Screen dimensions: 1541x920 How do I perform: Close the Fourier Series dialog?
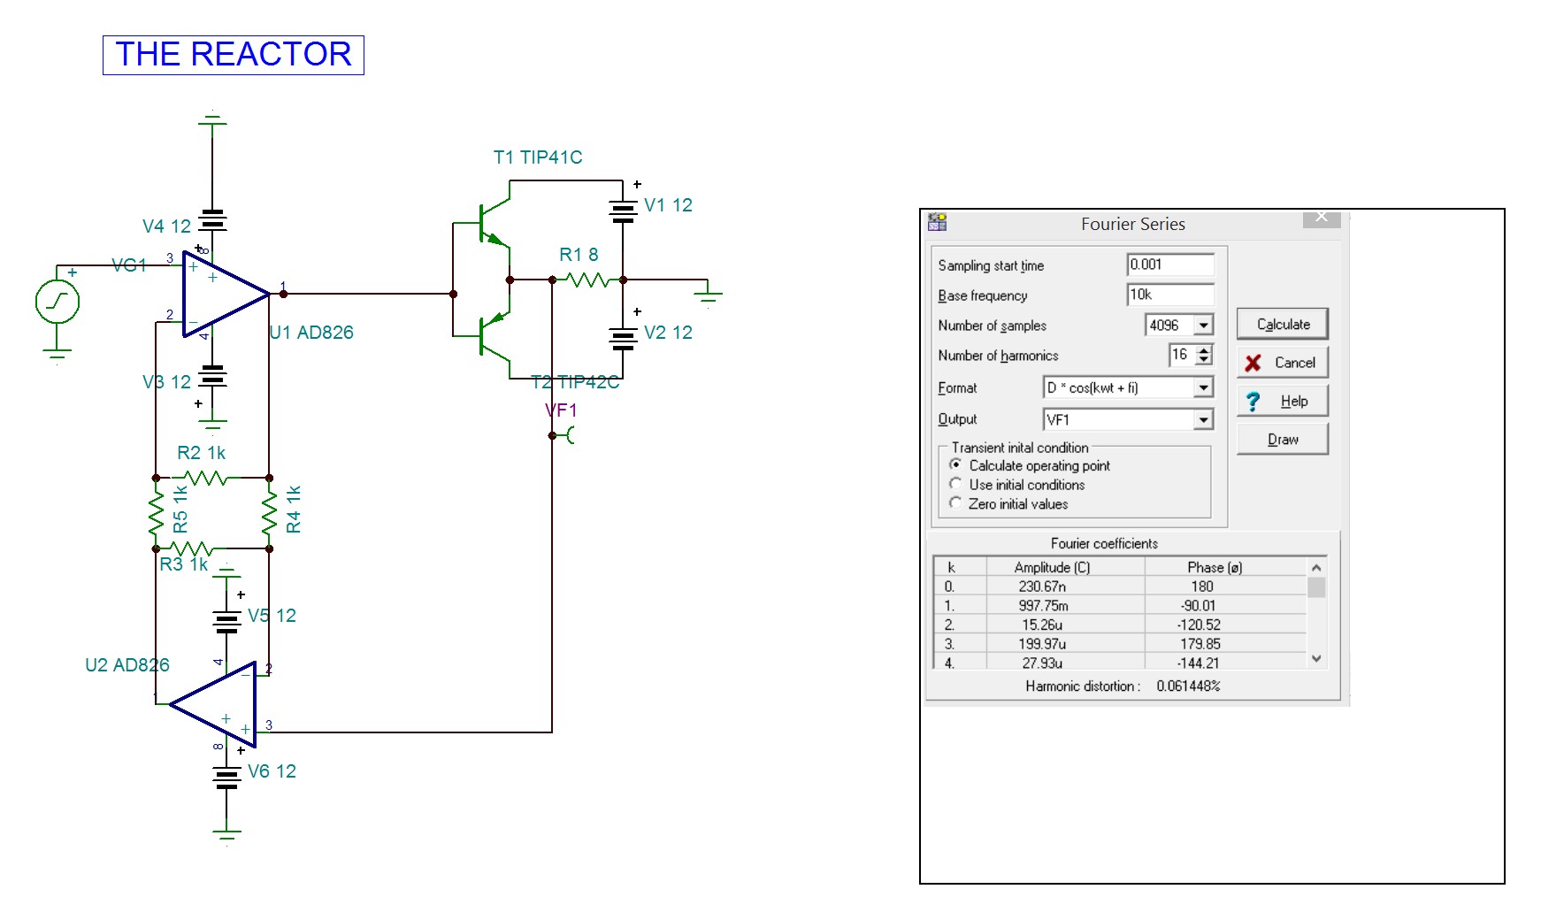point(1322,218)
